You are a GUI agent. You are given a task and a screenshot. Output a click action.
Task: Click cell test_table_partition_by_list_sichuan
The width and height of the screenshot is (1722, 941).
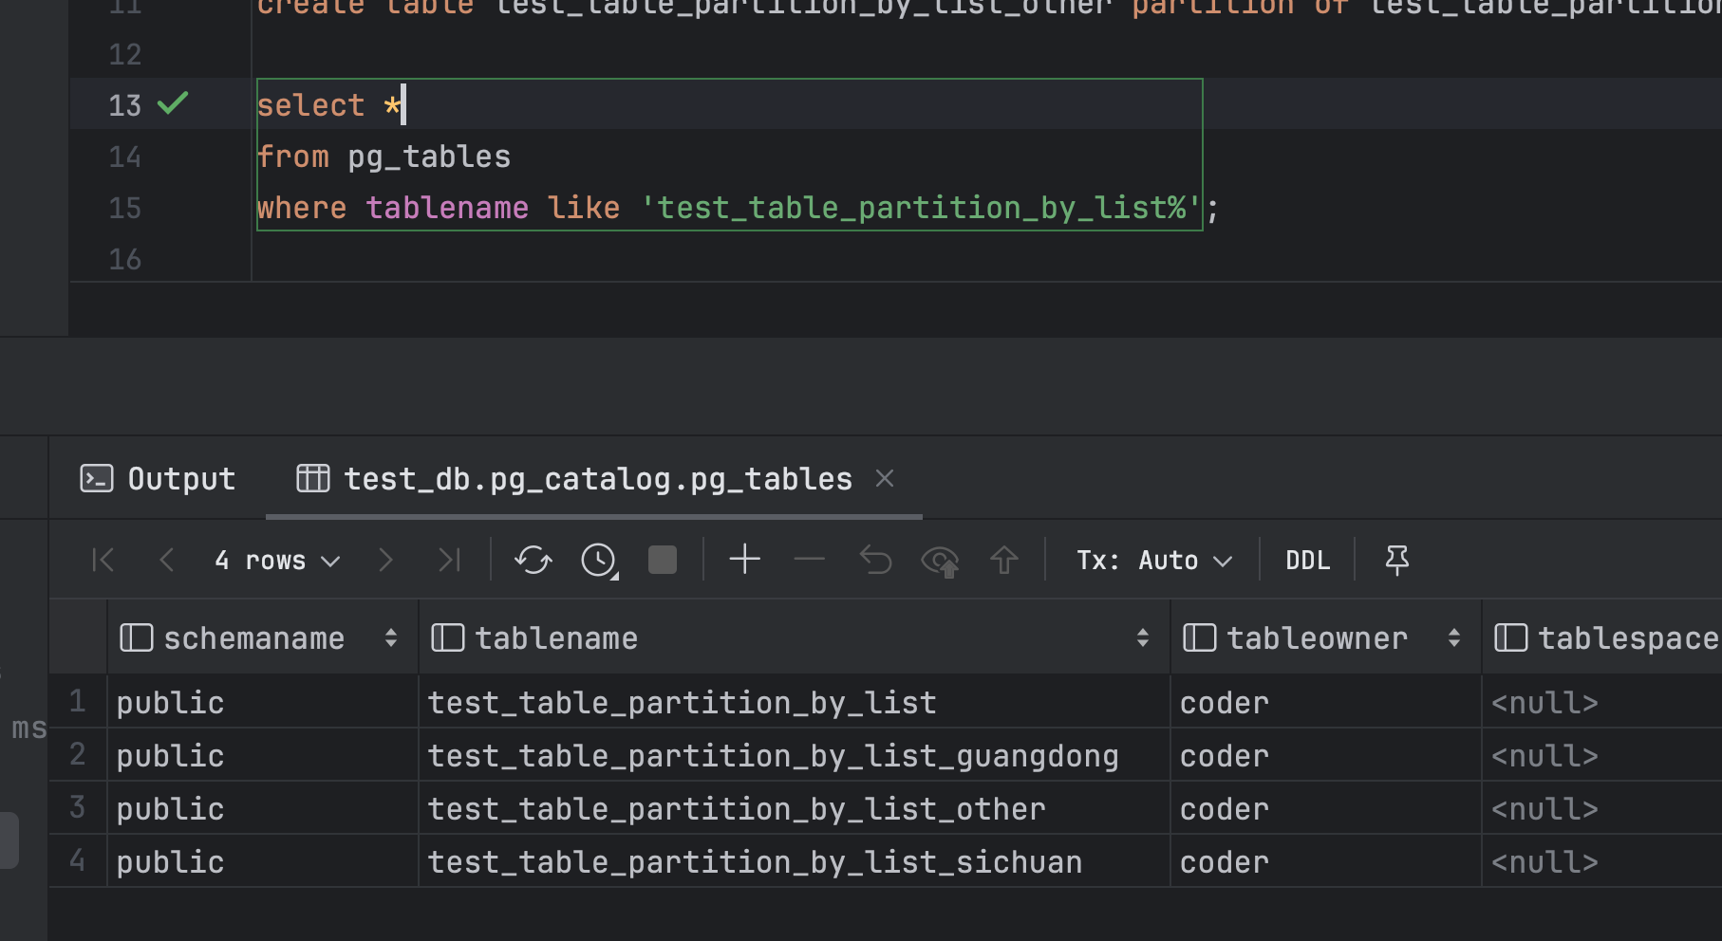(795, 862)
